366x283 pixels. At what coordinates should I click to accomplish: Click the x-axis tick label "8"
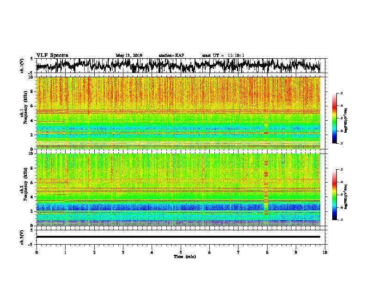pos(267,252)
